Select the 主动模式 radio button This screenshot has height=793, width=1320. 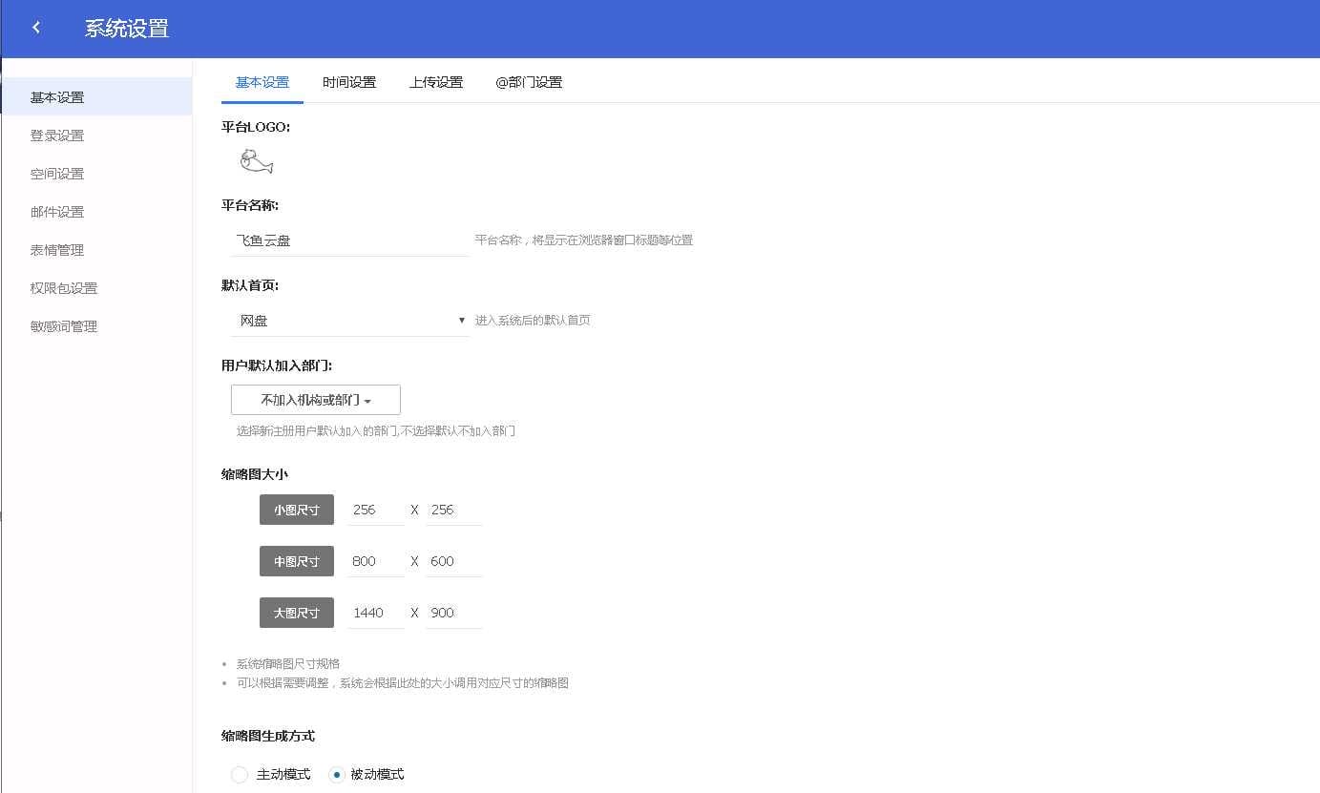coord(239,774)
